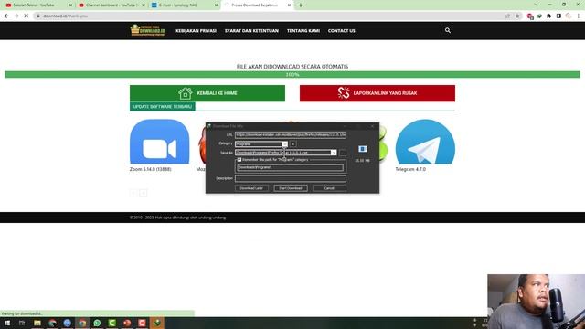Click the download.id site logo
Screen dimensions: 585x329
148,30
